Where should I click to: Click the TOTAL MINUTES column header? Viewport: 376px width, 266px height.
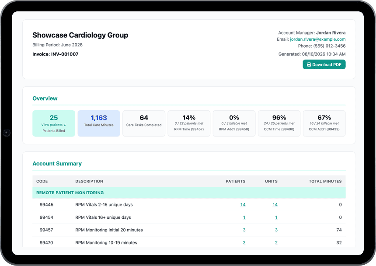pyautogui.click(x=325, y=181)
